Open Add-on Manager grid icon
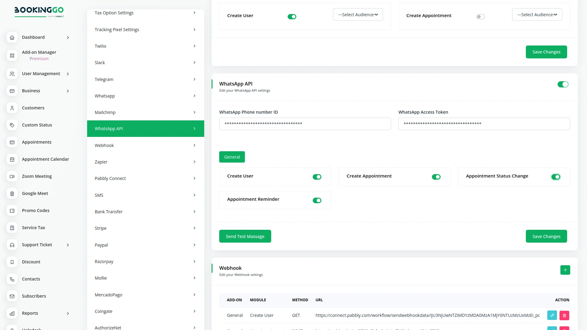The width and height of the screenshot is (587, 330). click(x=12, y=56)
